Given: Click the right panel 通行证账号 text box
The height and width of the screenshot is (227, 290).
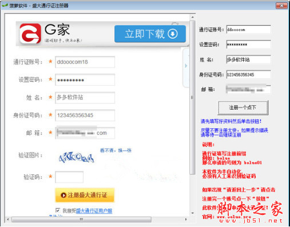Looking at the screenshot, I should point(249,30).
